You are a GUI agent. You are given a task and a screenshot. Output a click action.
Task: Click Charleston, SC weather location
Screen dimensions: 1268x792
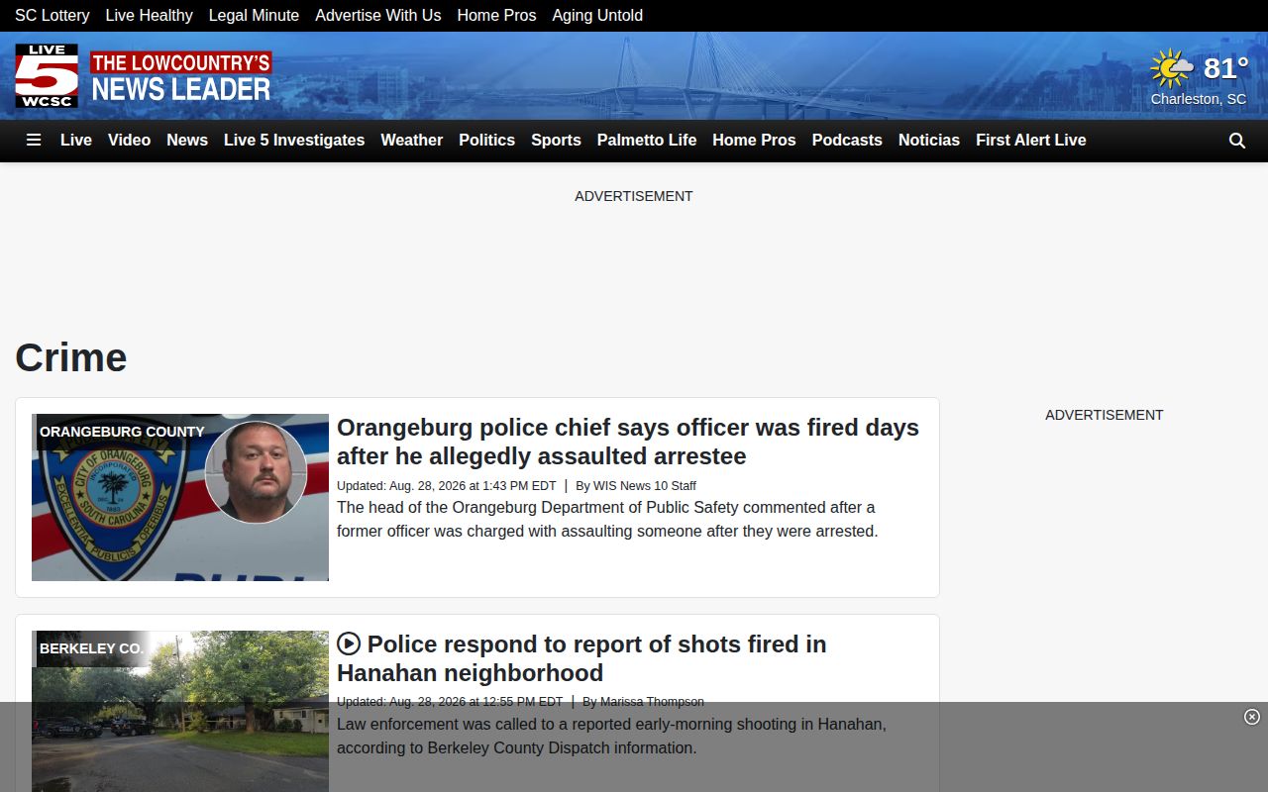tap(1199, 99)
